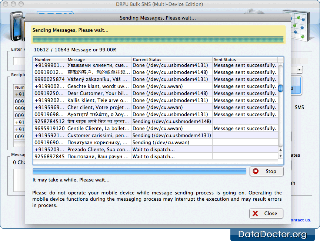Click the '10612 / 10643 Message or 99.00%' counter
Screen dimensions: 320x241
point(75,50)
